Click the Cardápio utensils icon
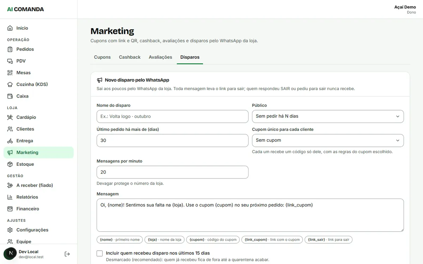 click(10, 117)
